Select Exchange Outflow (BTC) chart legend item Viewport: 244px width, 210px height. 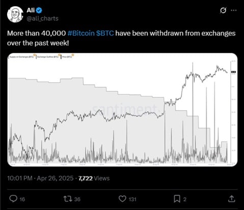coord(48,57)
